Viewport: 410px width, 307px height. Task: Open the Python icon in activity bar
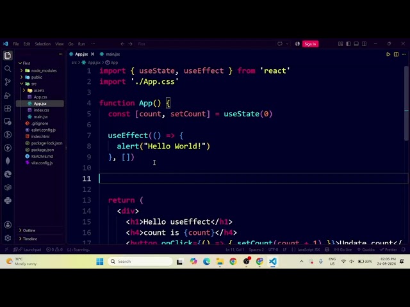8,200
